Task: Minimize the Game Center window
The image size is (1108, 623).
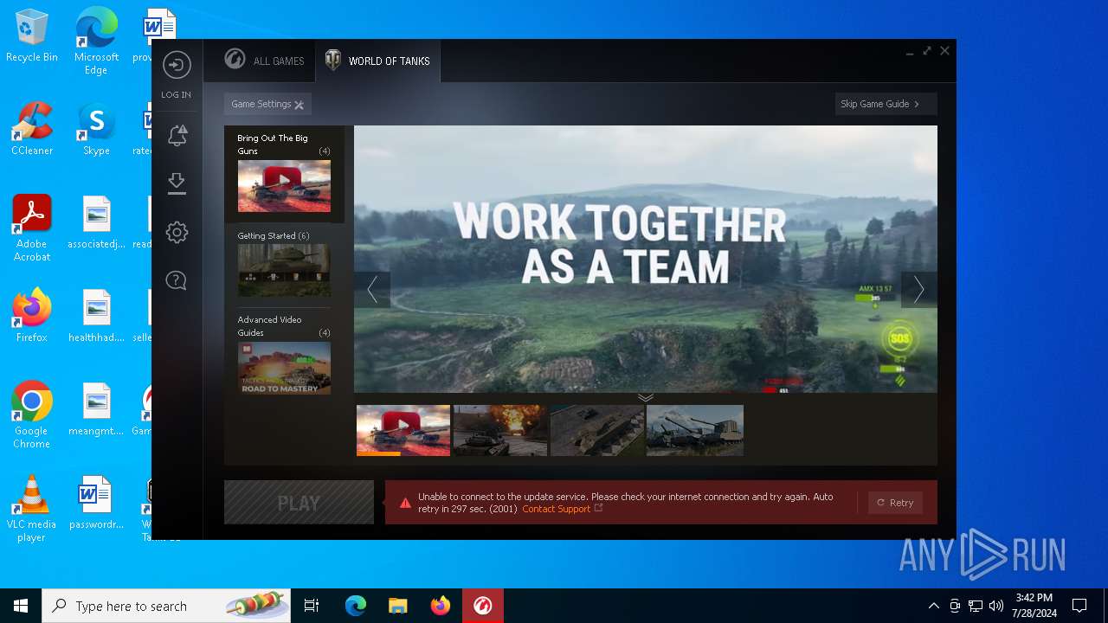Action: 910,52
